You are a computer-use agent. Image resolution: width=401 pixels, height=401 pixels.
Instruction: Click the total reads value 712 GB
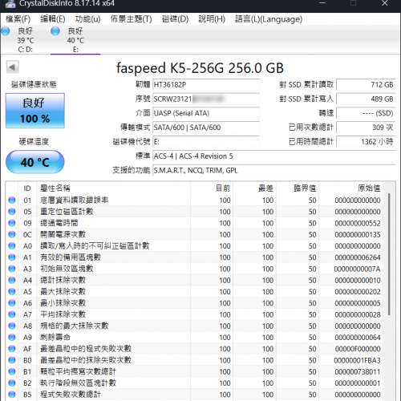(x=366, y=85)
